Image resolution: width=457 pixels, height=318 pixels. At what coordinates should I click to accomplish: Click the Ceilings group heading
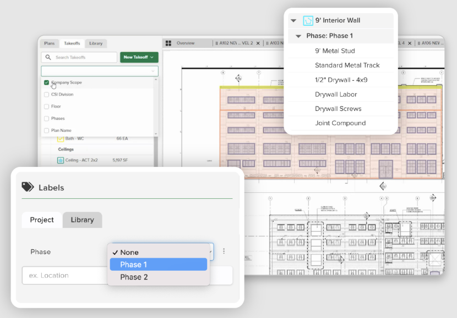[66, 149]
